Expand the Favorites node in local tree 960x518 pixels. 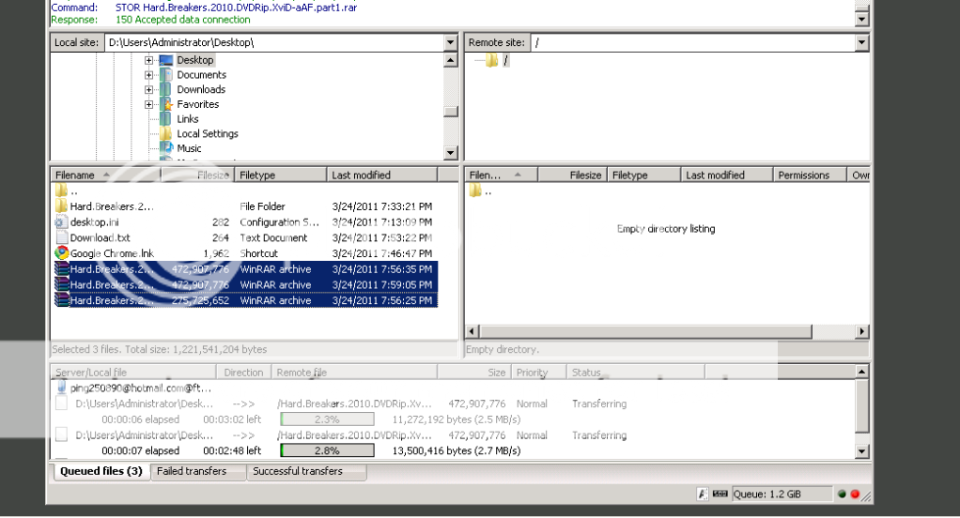pos(148,104)
